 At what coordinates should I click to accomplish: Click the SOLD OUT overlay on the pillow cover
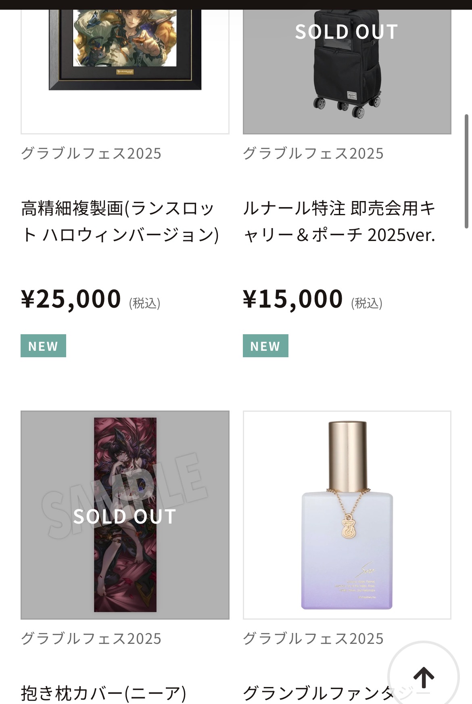[x=125, y=516]
